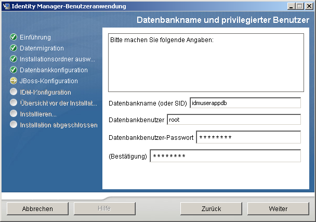Close the Identity Manager installer window
The width and height of the screenshot is (316, 222).
(x=309, y=6)
